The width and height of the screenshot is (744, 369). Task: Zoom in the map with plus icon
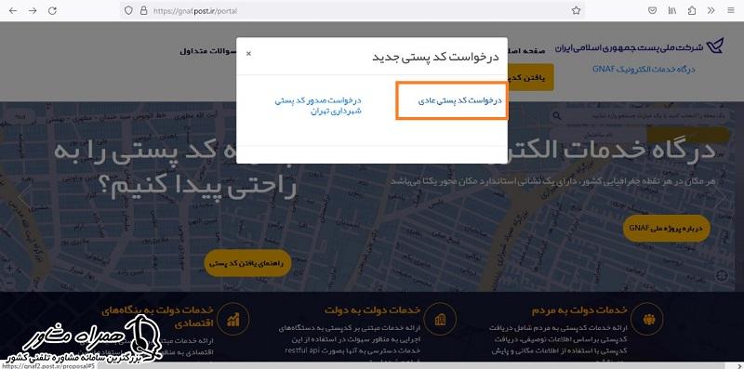tap(9, 268)
